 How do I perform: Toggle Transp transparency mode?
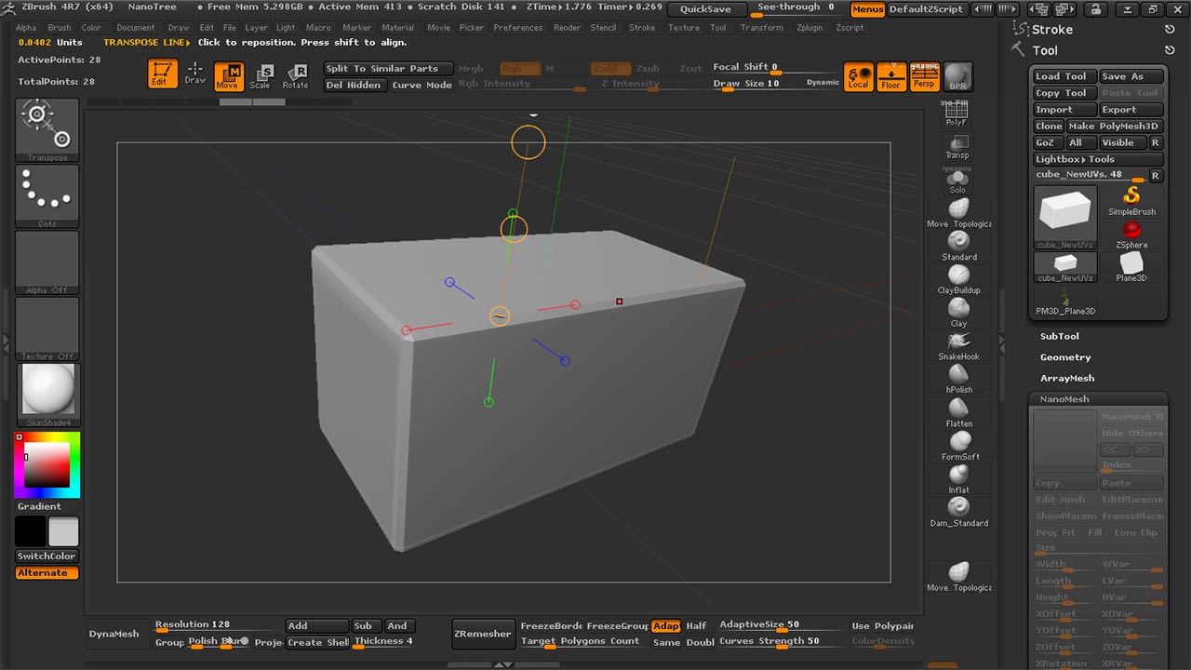click(957, 147)
